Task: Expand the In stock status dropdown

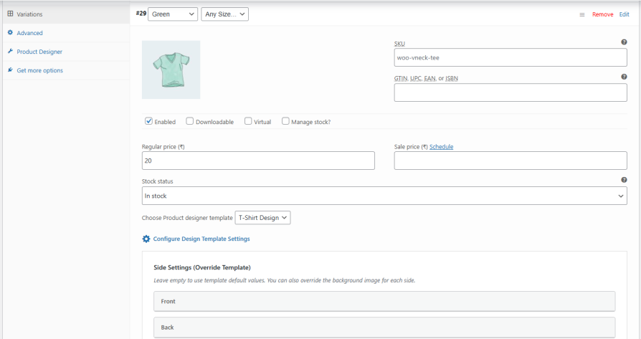Action: pos(384,196)
